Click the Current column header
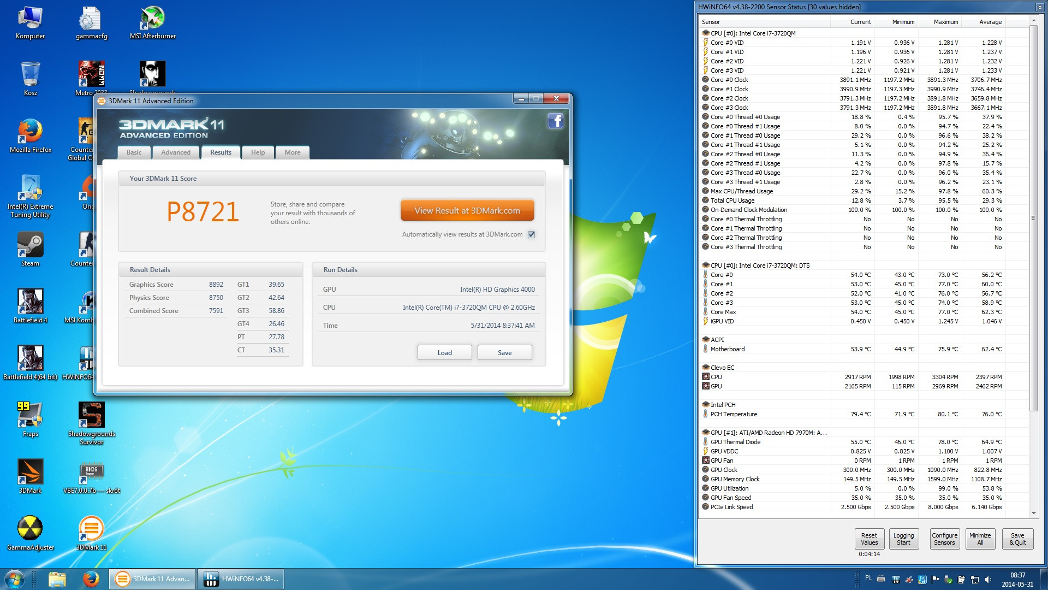 pyautogui.click(x=852, y=22)
